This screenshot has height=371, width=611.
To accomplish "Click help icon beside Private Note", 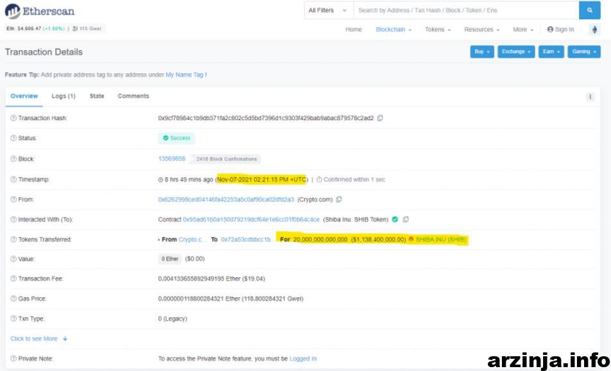I will coord(13,359).
